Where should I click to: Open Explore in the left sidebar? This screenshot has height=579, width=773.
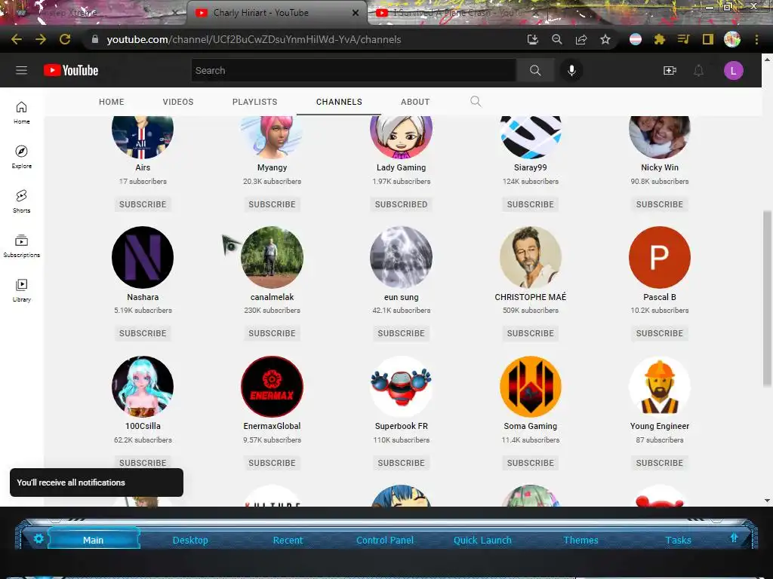click(x=21, y=157)
